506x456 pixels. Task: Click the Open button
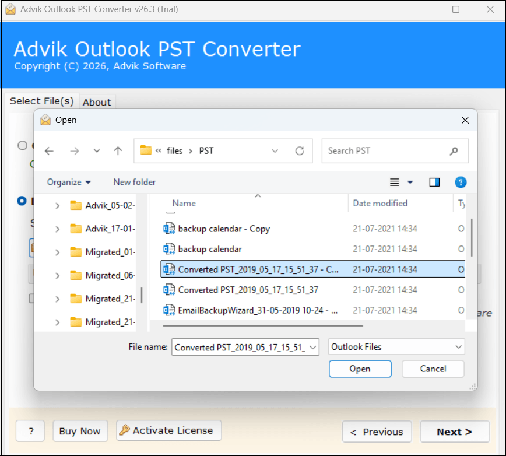coord(360,369)
